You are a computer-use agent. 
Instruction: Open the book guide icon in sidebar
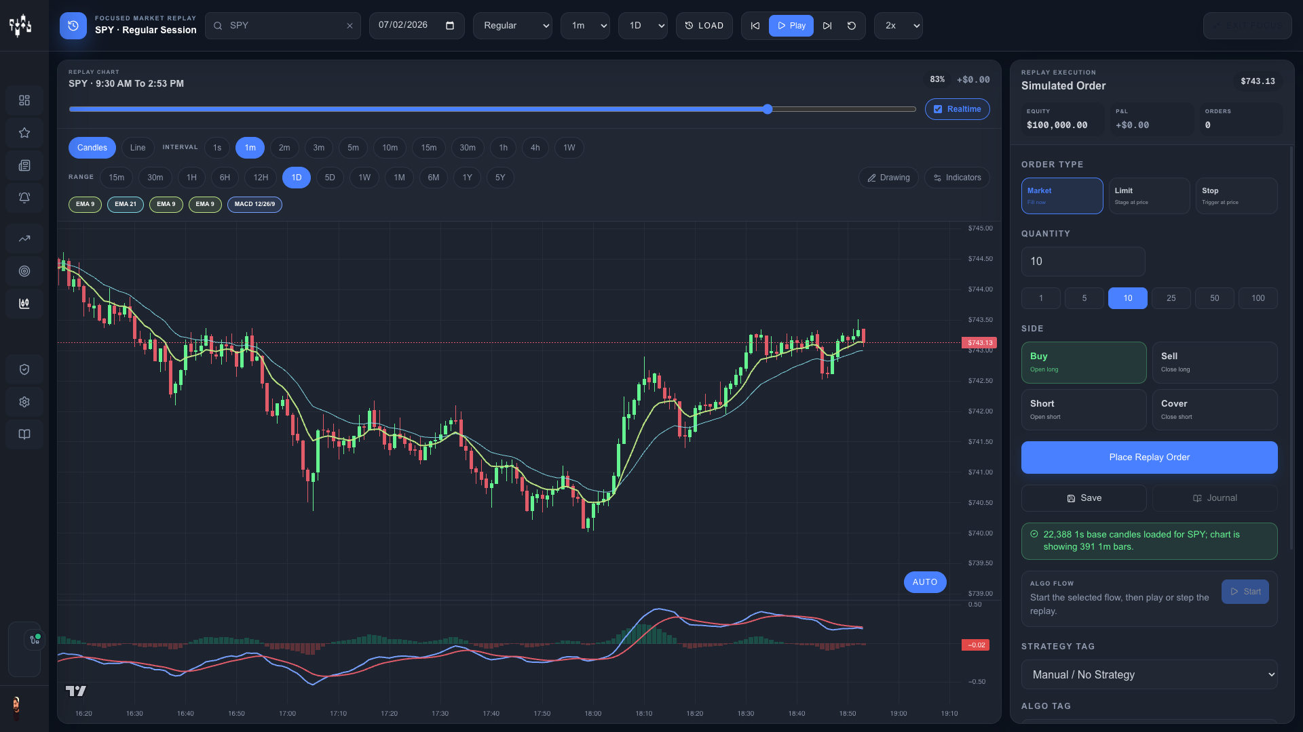click(x=24, y=434)
